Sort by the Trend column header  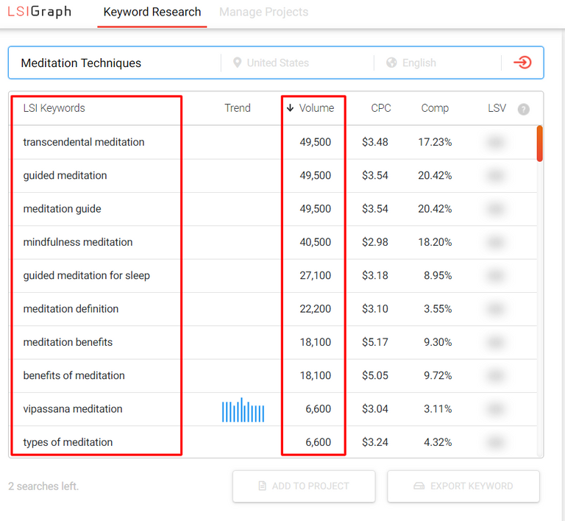coord(238,108)
